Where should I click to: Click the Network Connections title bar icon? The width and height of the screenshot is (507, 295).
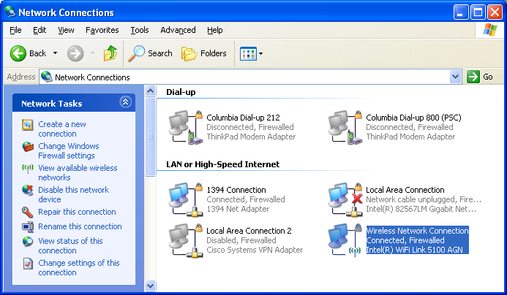pos(10,12)
